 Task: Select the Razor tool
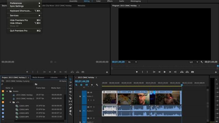click(x=70, y=98)
